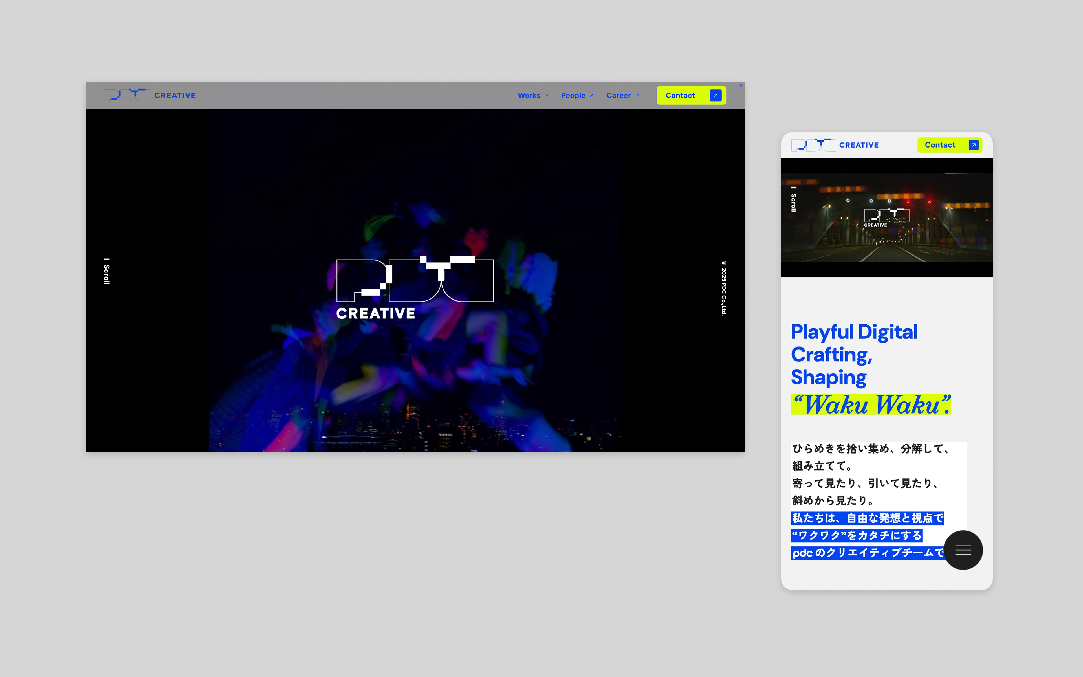Click blue arrow square in mobile Contact button
1083x677 pixels.
[x=973, y=145]
